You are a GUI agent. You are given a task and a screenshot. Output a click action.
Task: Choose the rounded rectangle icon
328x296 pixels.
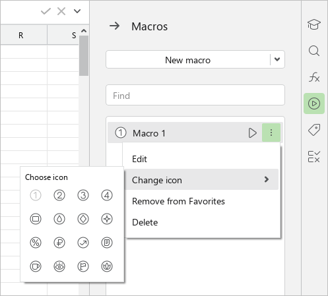(x=36, y=219)
